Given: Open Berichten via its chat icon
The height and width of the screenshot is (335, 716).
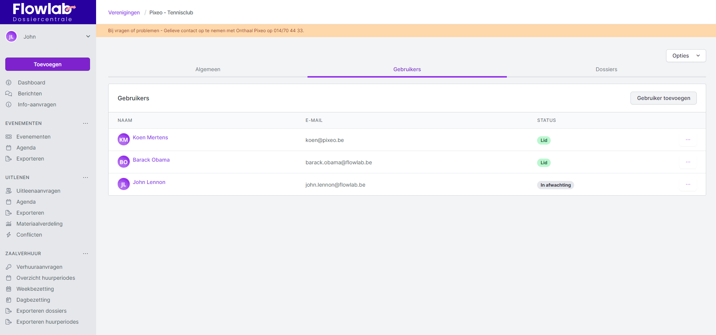Looking at the screenshot, I should point(9,93).
